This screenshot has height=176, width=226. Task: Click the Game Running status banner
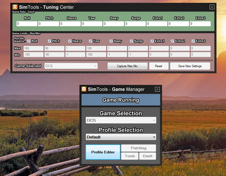121,100
